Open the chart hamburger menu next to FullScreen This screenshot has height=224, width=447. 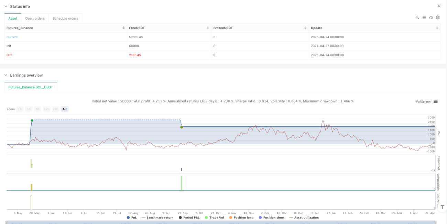coord(436,101)
